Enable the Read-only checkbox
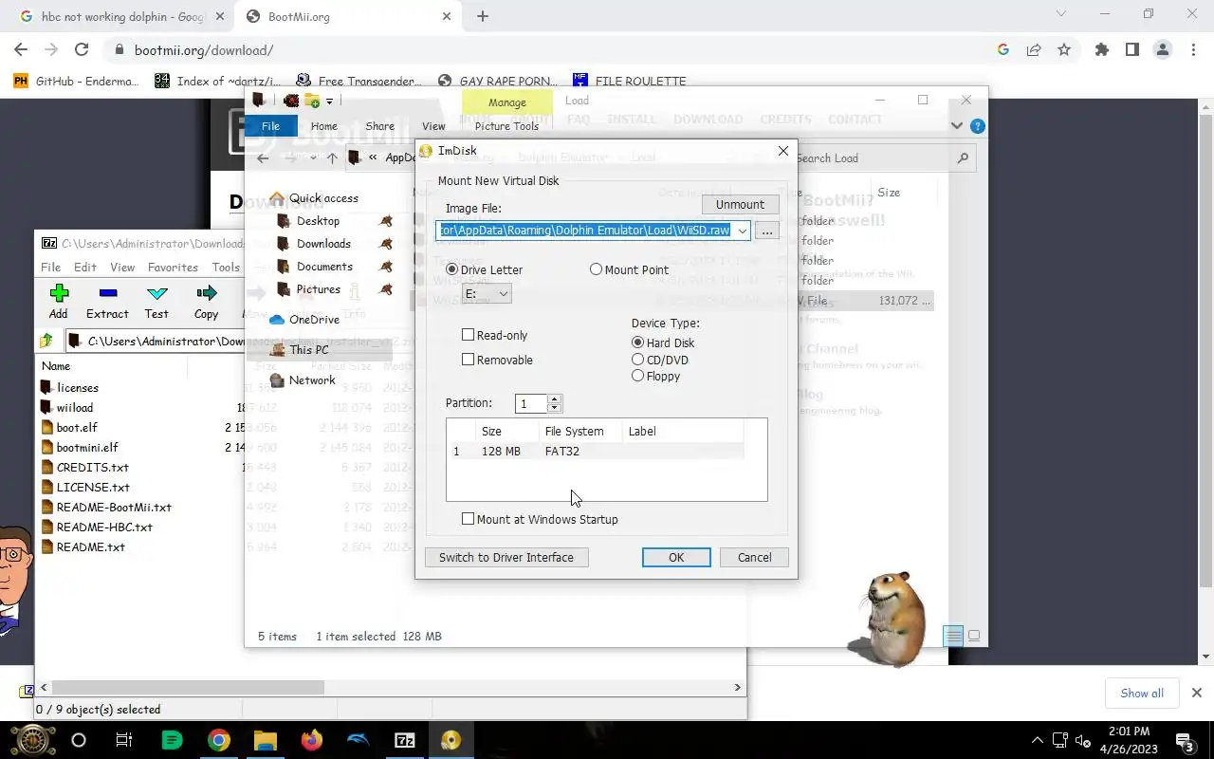Viewport: 1214px width, 759px height. pyautogui.click(x=468, y=335)
